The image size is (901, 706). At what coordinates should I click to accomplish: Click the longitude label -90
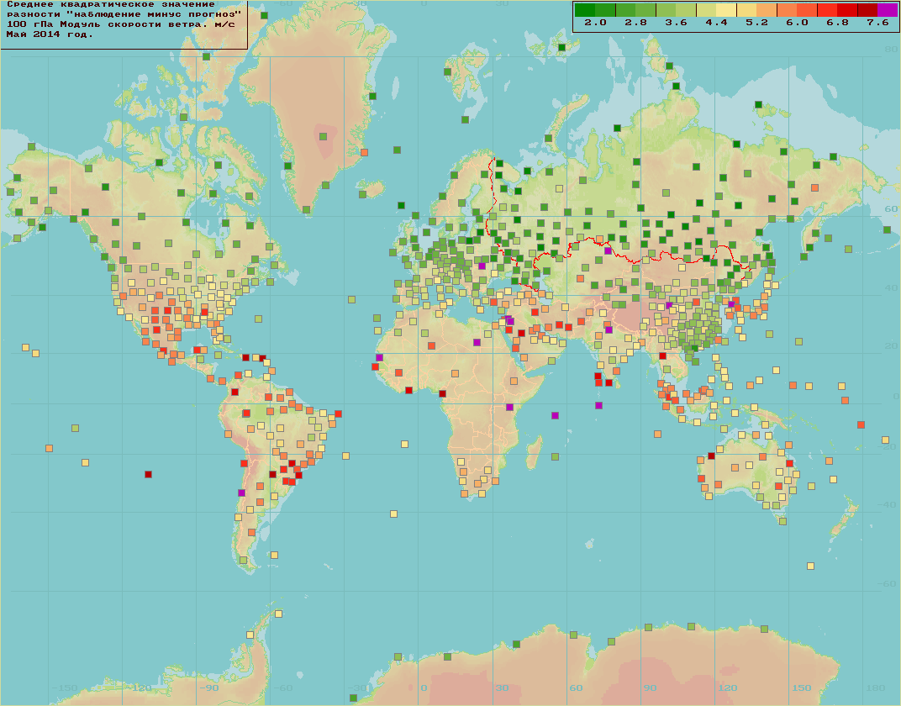pos(209,688)
